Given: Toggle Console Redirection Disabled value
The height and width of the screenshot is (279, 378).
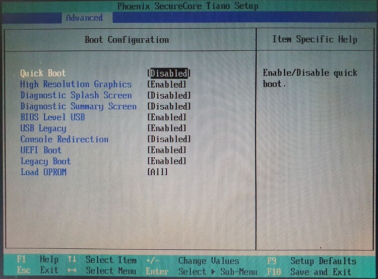Looking at the screenshot, I should click(169, 139).
